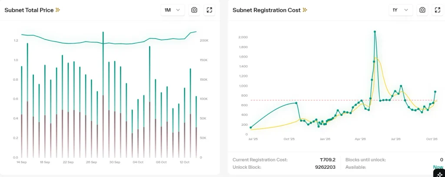Open the 1M time range dropdown
Image resolution: width=445 pixels, height=177 pixels.
click(173, 10)
